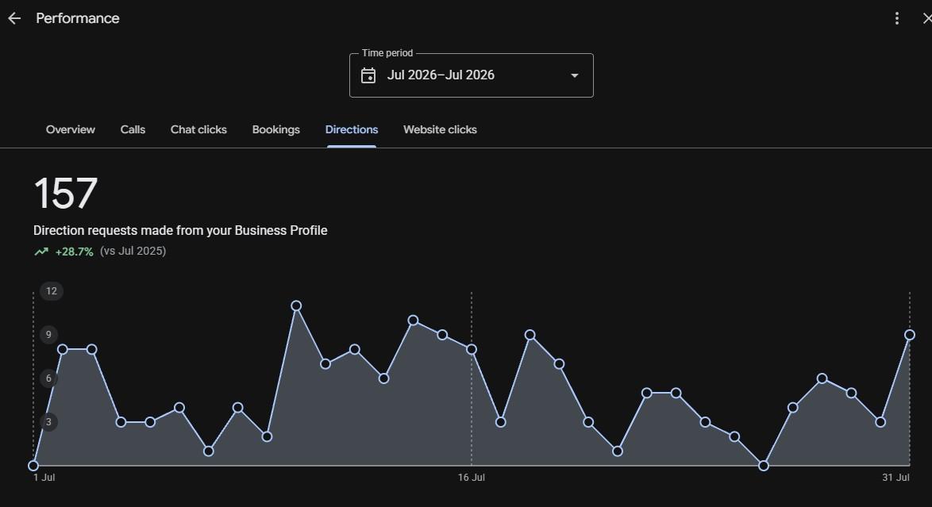
Task: Click the 1 Jul x-axis label
Action: point(44,478)
